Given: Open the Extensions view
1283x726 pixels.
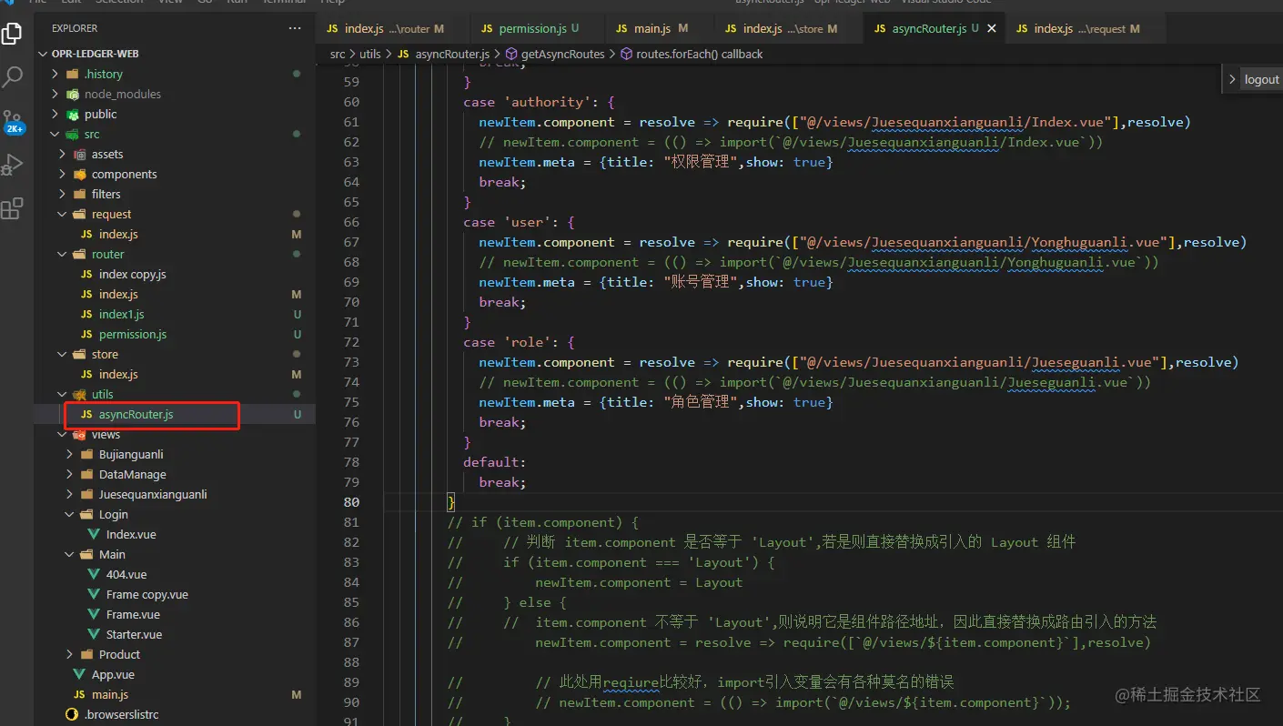Looking at the screenshot, I should coord(13,209).
